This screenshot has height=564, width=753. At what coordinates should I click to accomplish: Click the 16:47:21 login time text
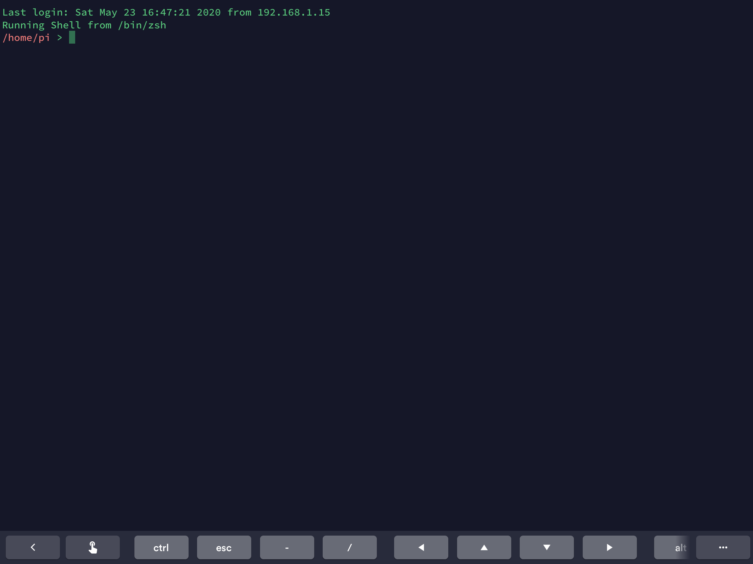pyautogui.click(x=166, y=13)
